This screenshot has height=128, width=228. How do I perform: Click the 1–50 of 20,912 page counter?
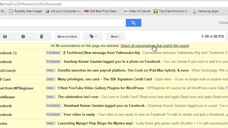[213, 36]
